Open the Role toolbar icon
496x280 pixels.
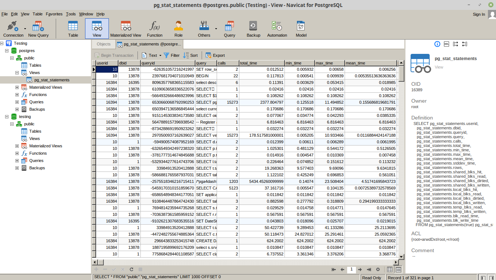179,29
